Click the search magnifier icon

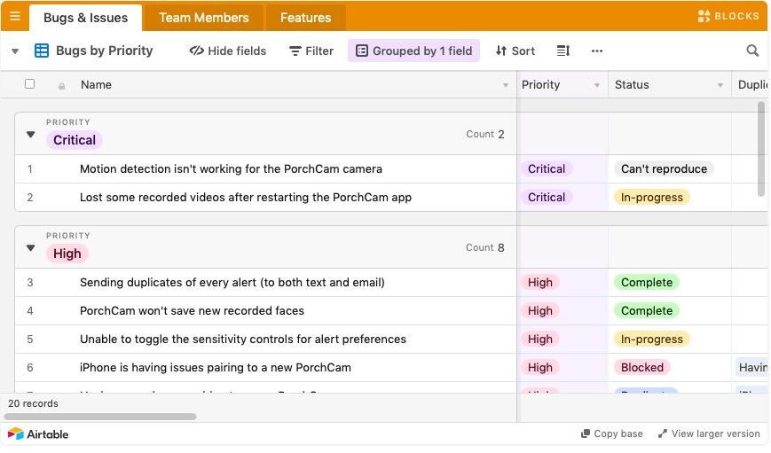tap(752, 51)
